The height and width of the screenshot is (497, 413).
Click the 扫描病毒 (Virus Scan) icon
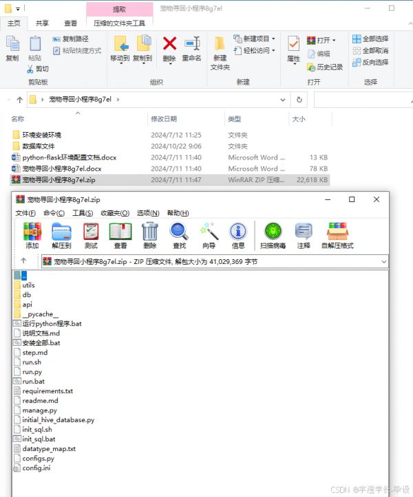pyautogui.click(x=273, y=235)
